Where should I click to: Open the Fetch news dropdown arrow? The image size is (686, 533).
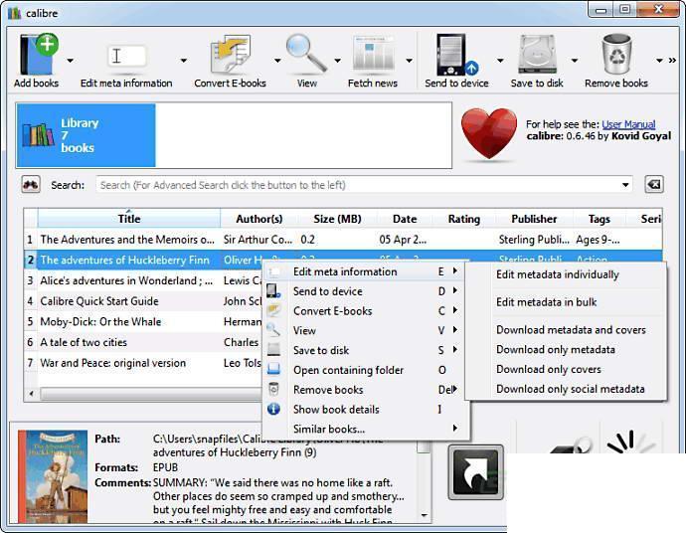click(x=409, y=61)
